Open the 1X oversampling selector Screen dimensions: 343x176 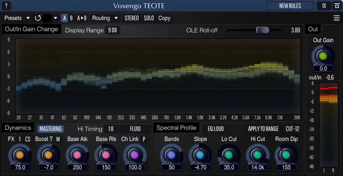324,6
